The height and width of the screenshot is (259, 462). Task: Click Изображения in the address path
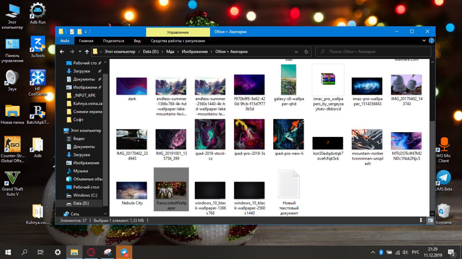(x=195, y=52)
